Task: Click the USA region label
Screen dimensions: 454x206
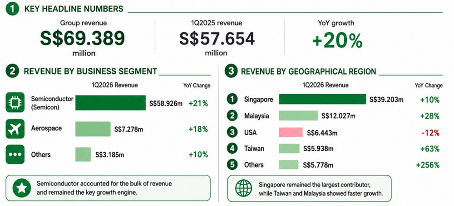Action: [x=251, y=133]
